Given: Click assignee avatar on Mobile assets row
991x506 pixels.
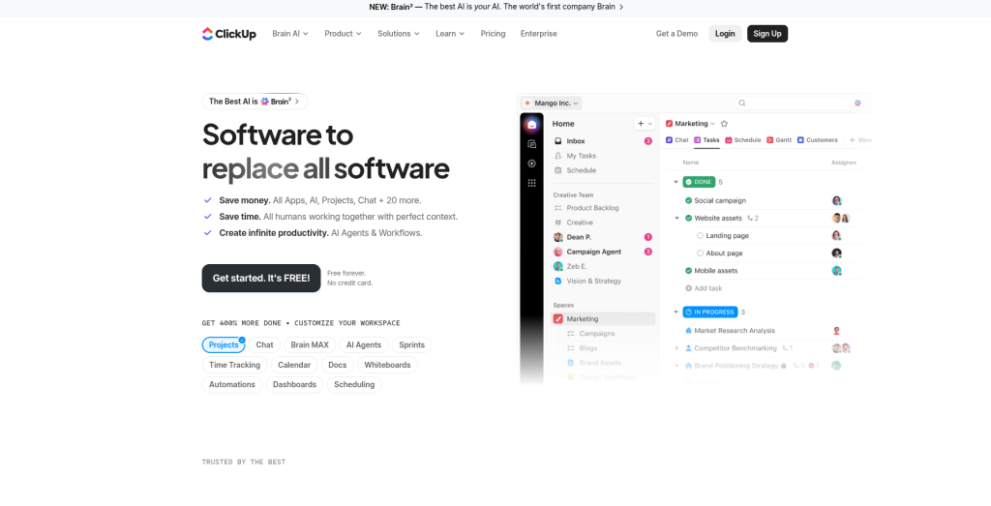Looking at the screenshot, I should click(837, 271).
